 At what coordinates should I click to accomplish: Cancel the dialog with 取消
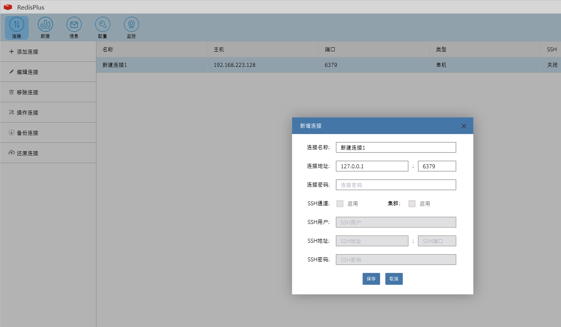tap(394, 279)
